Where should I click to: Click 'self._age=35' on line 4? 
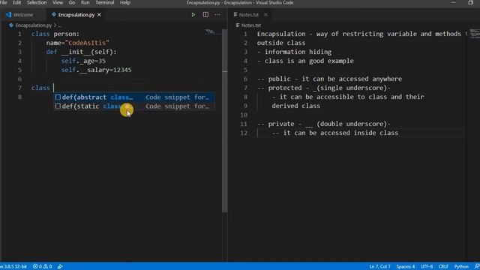pyautogui.click(x=83, y=61)
